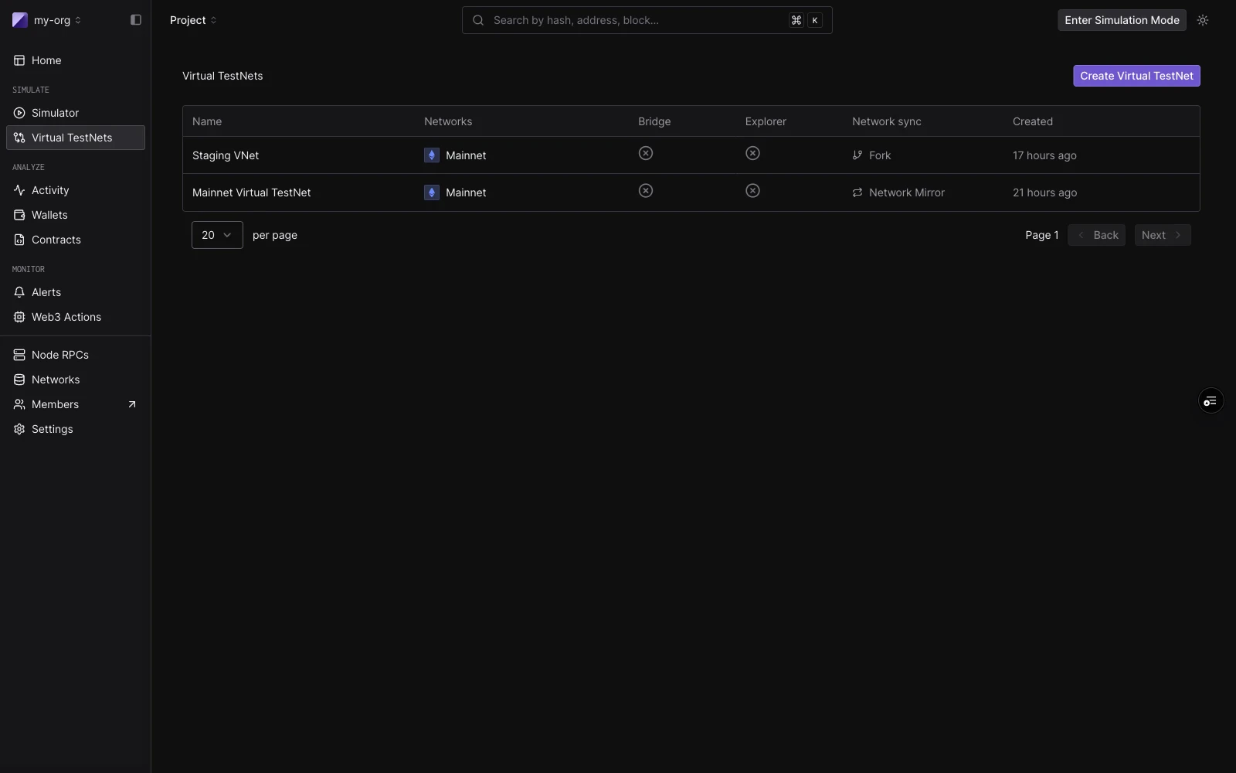Open Wallets page
The width and height of the screenshot is (1236, 773).
(x=76, y=215)
